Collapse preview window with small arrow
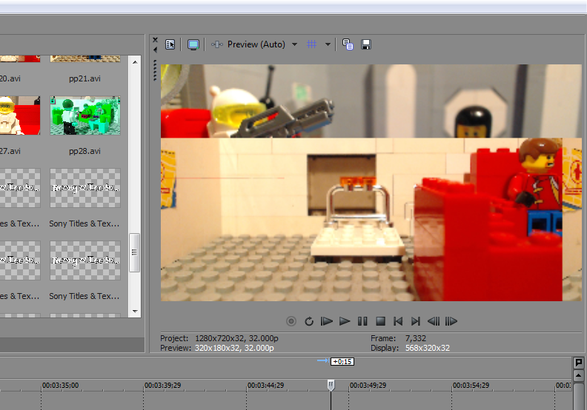 (x=155, y=50)
